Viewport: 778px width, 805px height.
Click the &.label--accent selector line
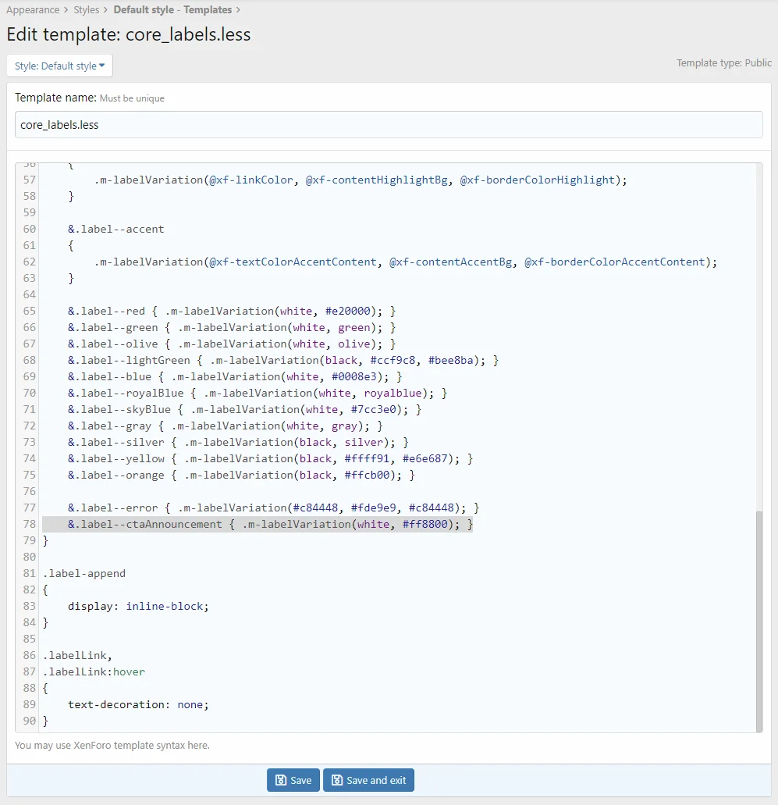coord(115,230)
